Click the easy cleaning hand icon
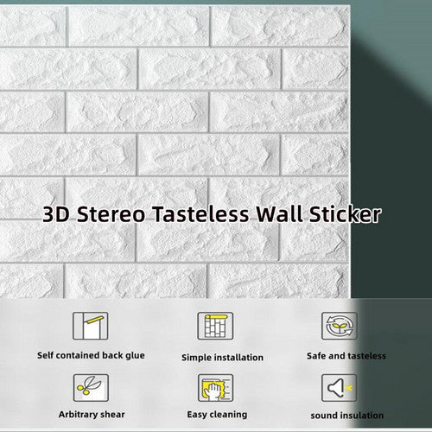 click(x=215, y=388)
